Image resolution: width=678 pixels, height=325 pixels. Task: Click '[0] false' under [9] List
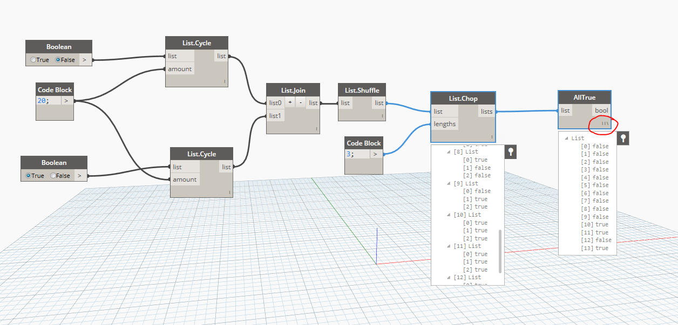477,191
